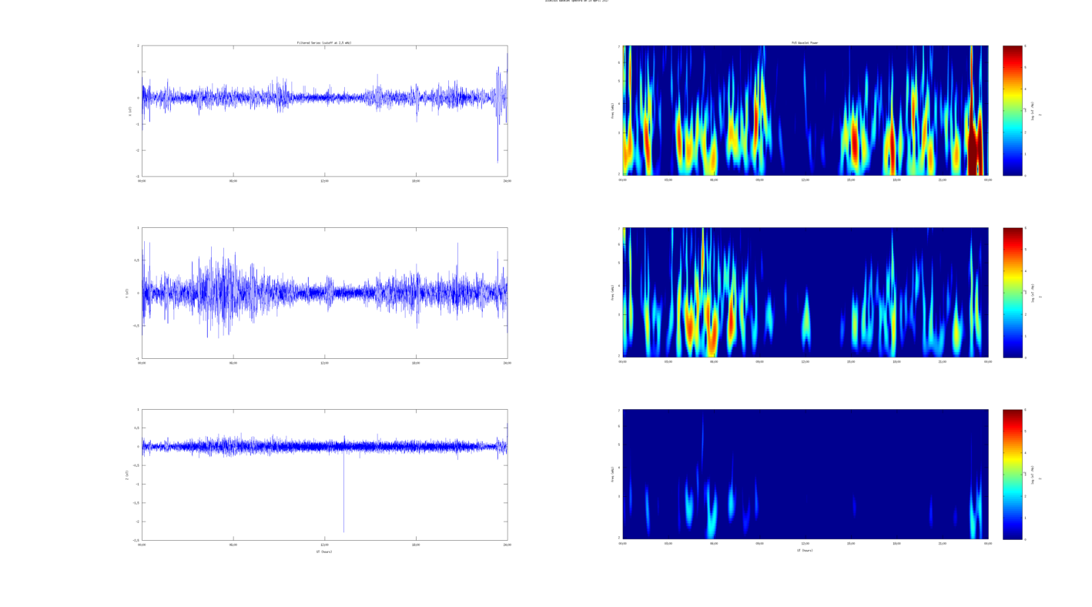This screenshot has height=607, width=1092.
Task: Click the 24:00 tick under Y series plot
Action: click(x=507, y=363)
